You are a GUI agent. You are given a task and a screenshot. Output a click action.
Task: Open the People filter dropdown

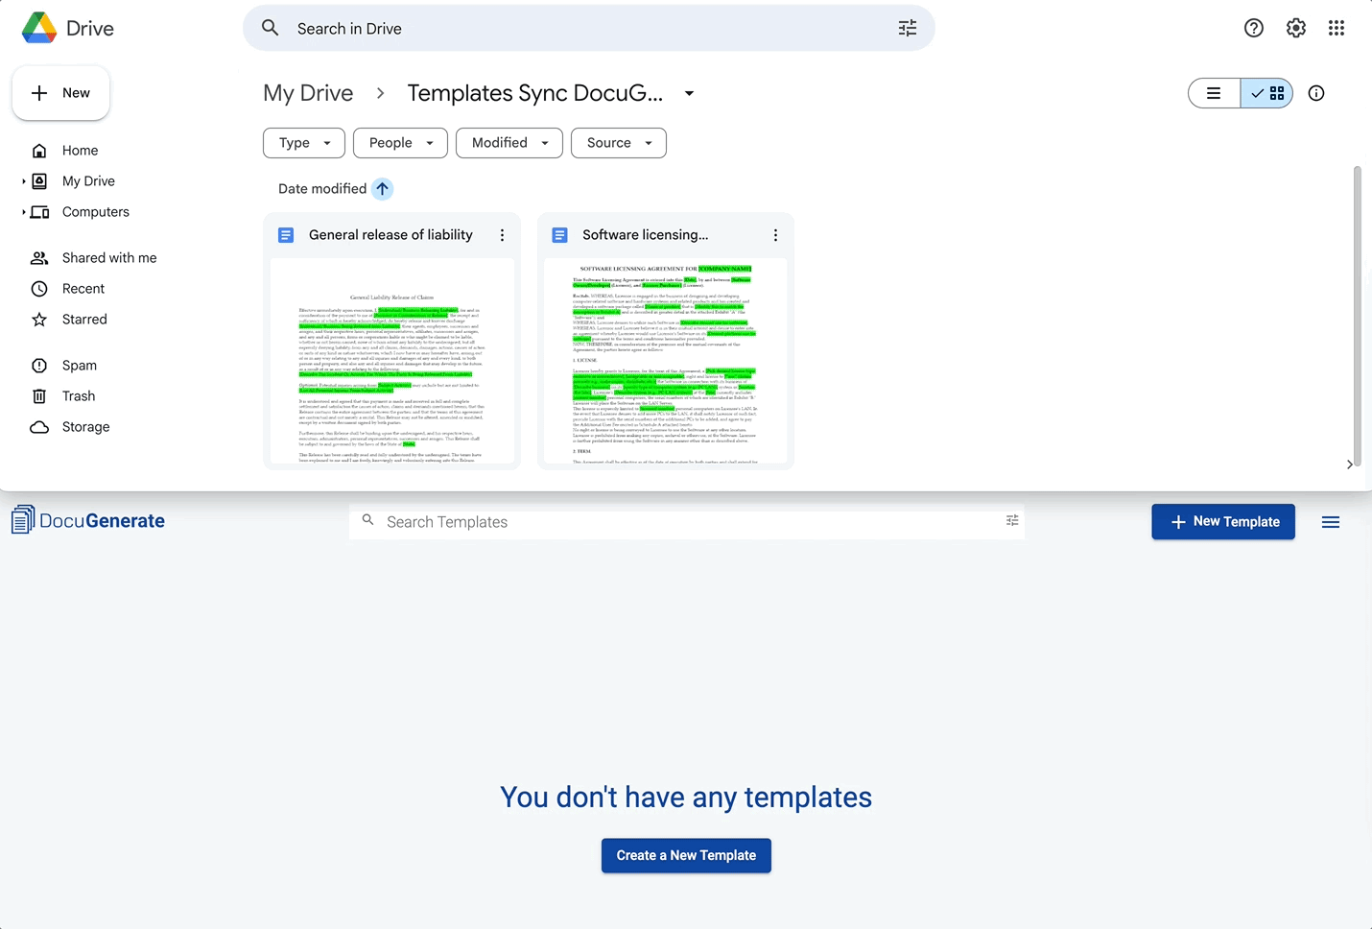coord(400,143)
